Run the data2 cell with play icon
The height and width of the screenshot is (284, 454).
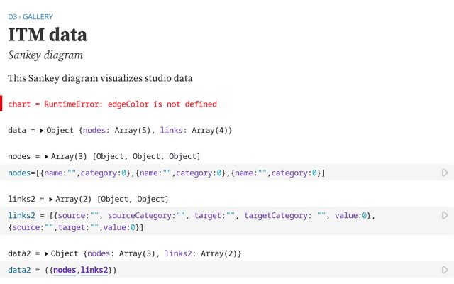pyautogui.click(x=445, y=270)
